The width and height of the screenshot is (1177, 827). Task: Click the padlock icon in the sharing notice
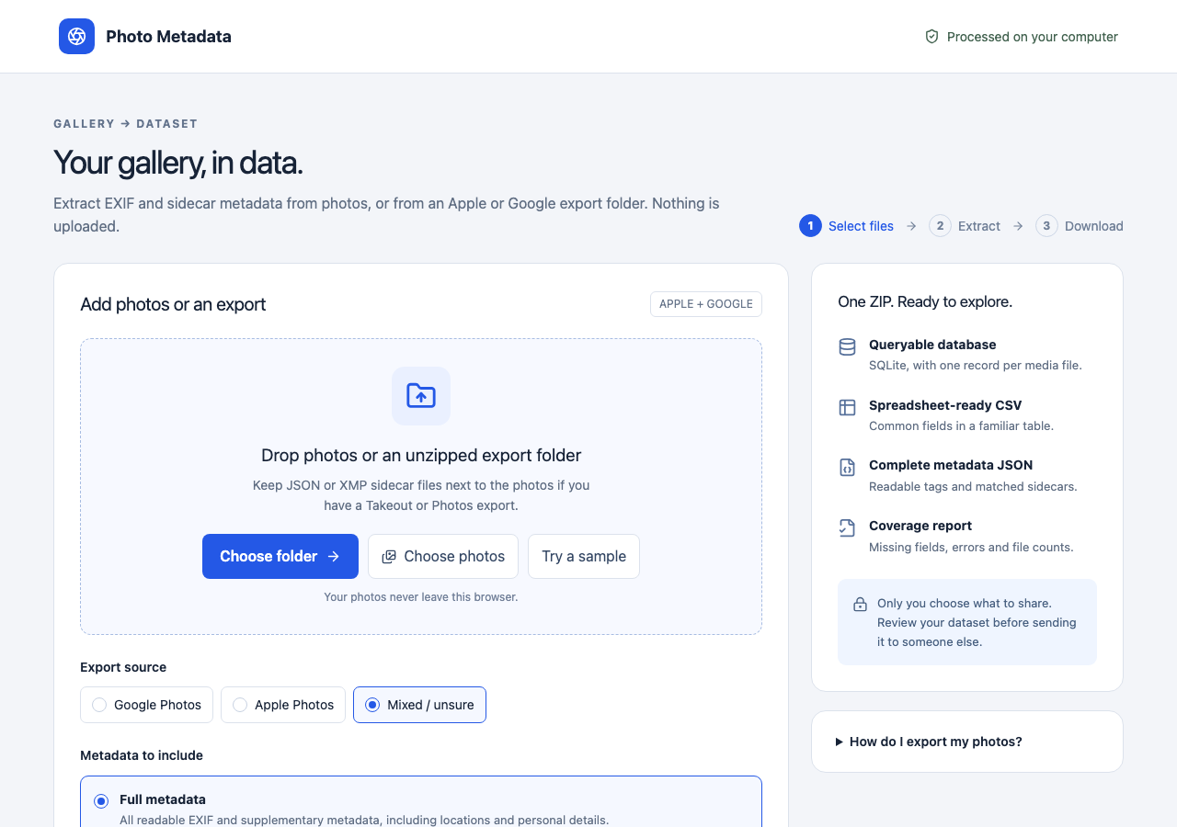point(860,605)
